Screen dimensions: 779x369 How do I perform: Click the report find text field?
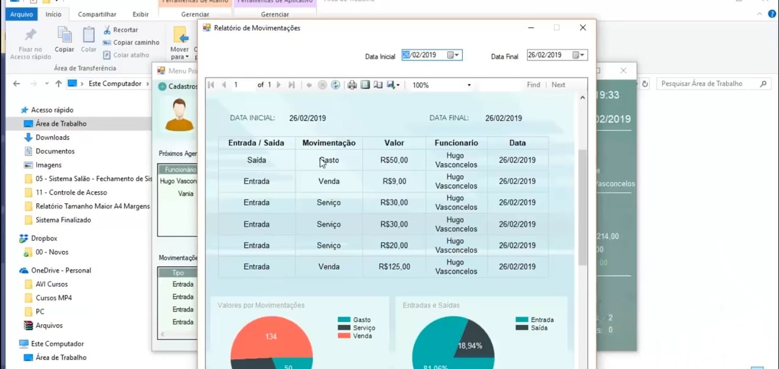[x=499, y=85]
